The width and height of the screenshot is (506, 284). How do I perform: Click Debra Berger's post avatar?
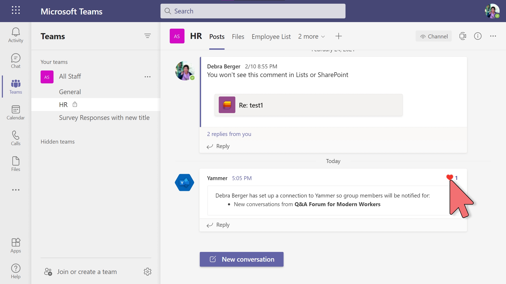point(185,71)
